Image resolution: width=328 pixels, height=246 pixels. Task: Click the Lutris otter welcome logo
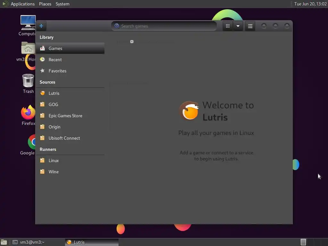coord(189,111)
